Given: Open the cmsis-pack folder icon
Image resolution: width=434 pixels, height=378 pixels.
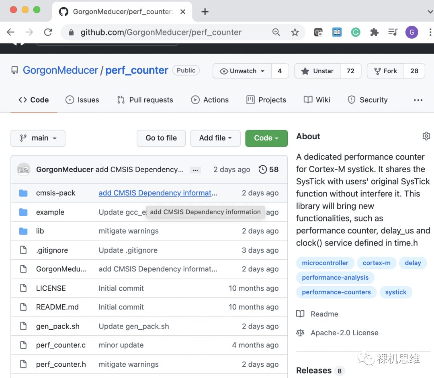Looking at the screenshot, I should (x=24, y=193).
